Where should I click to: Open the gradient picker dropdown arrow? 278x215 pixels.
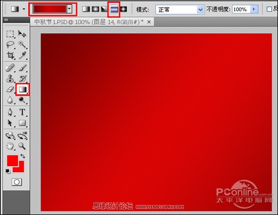pos(69,9)
